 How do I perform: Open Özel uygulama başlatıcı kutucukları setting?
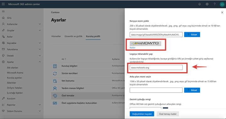[79, 103]
